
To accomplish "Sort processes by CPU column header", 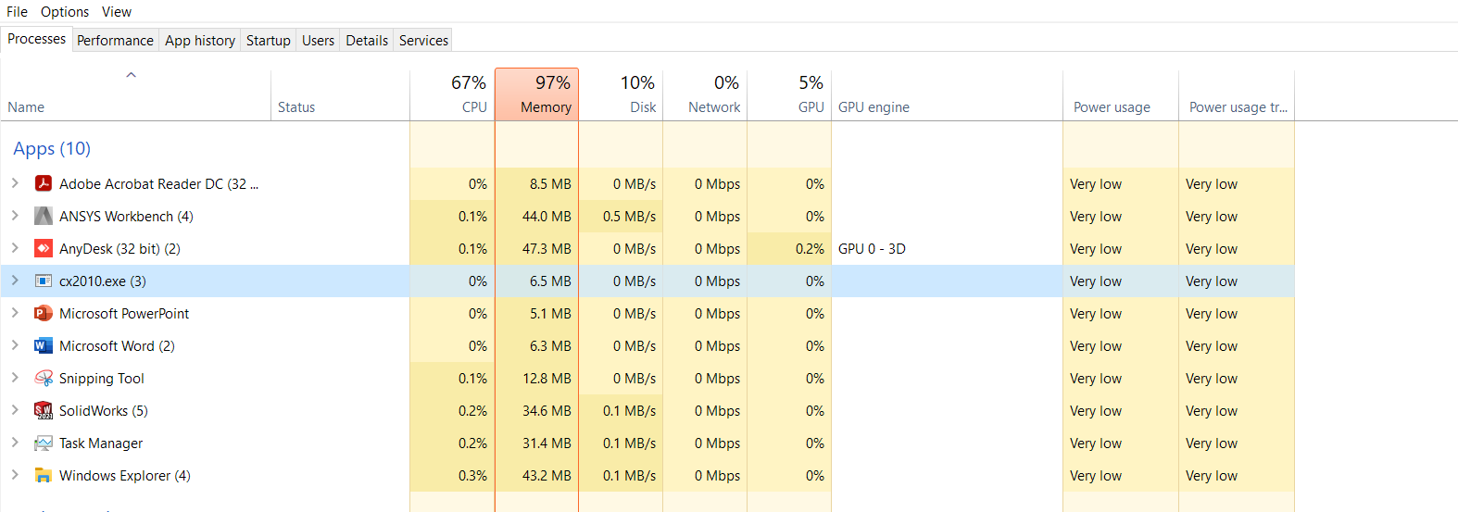I will pos(453,95).
